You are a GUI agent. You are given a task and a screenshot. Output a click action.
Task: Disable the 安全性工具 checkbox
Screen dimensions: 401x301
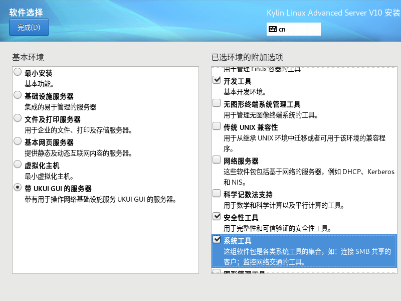[217, 216]
